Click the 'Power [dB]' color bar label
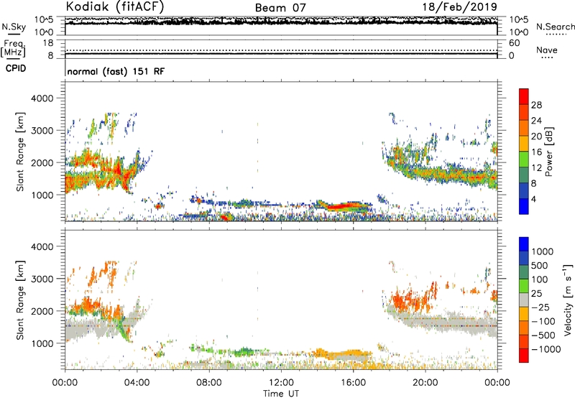 pos(548,152)
